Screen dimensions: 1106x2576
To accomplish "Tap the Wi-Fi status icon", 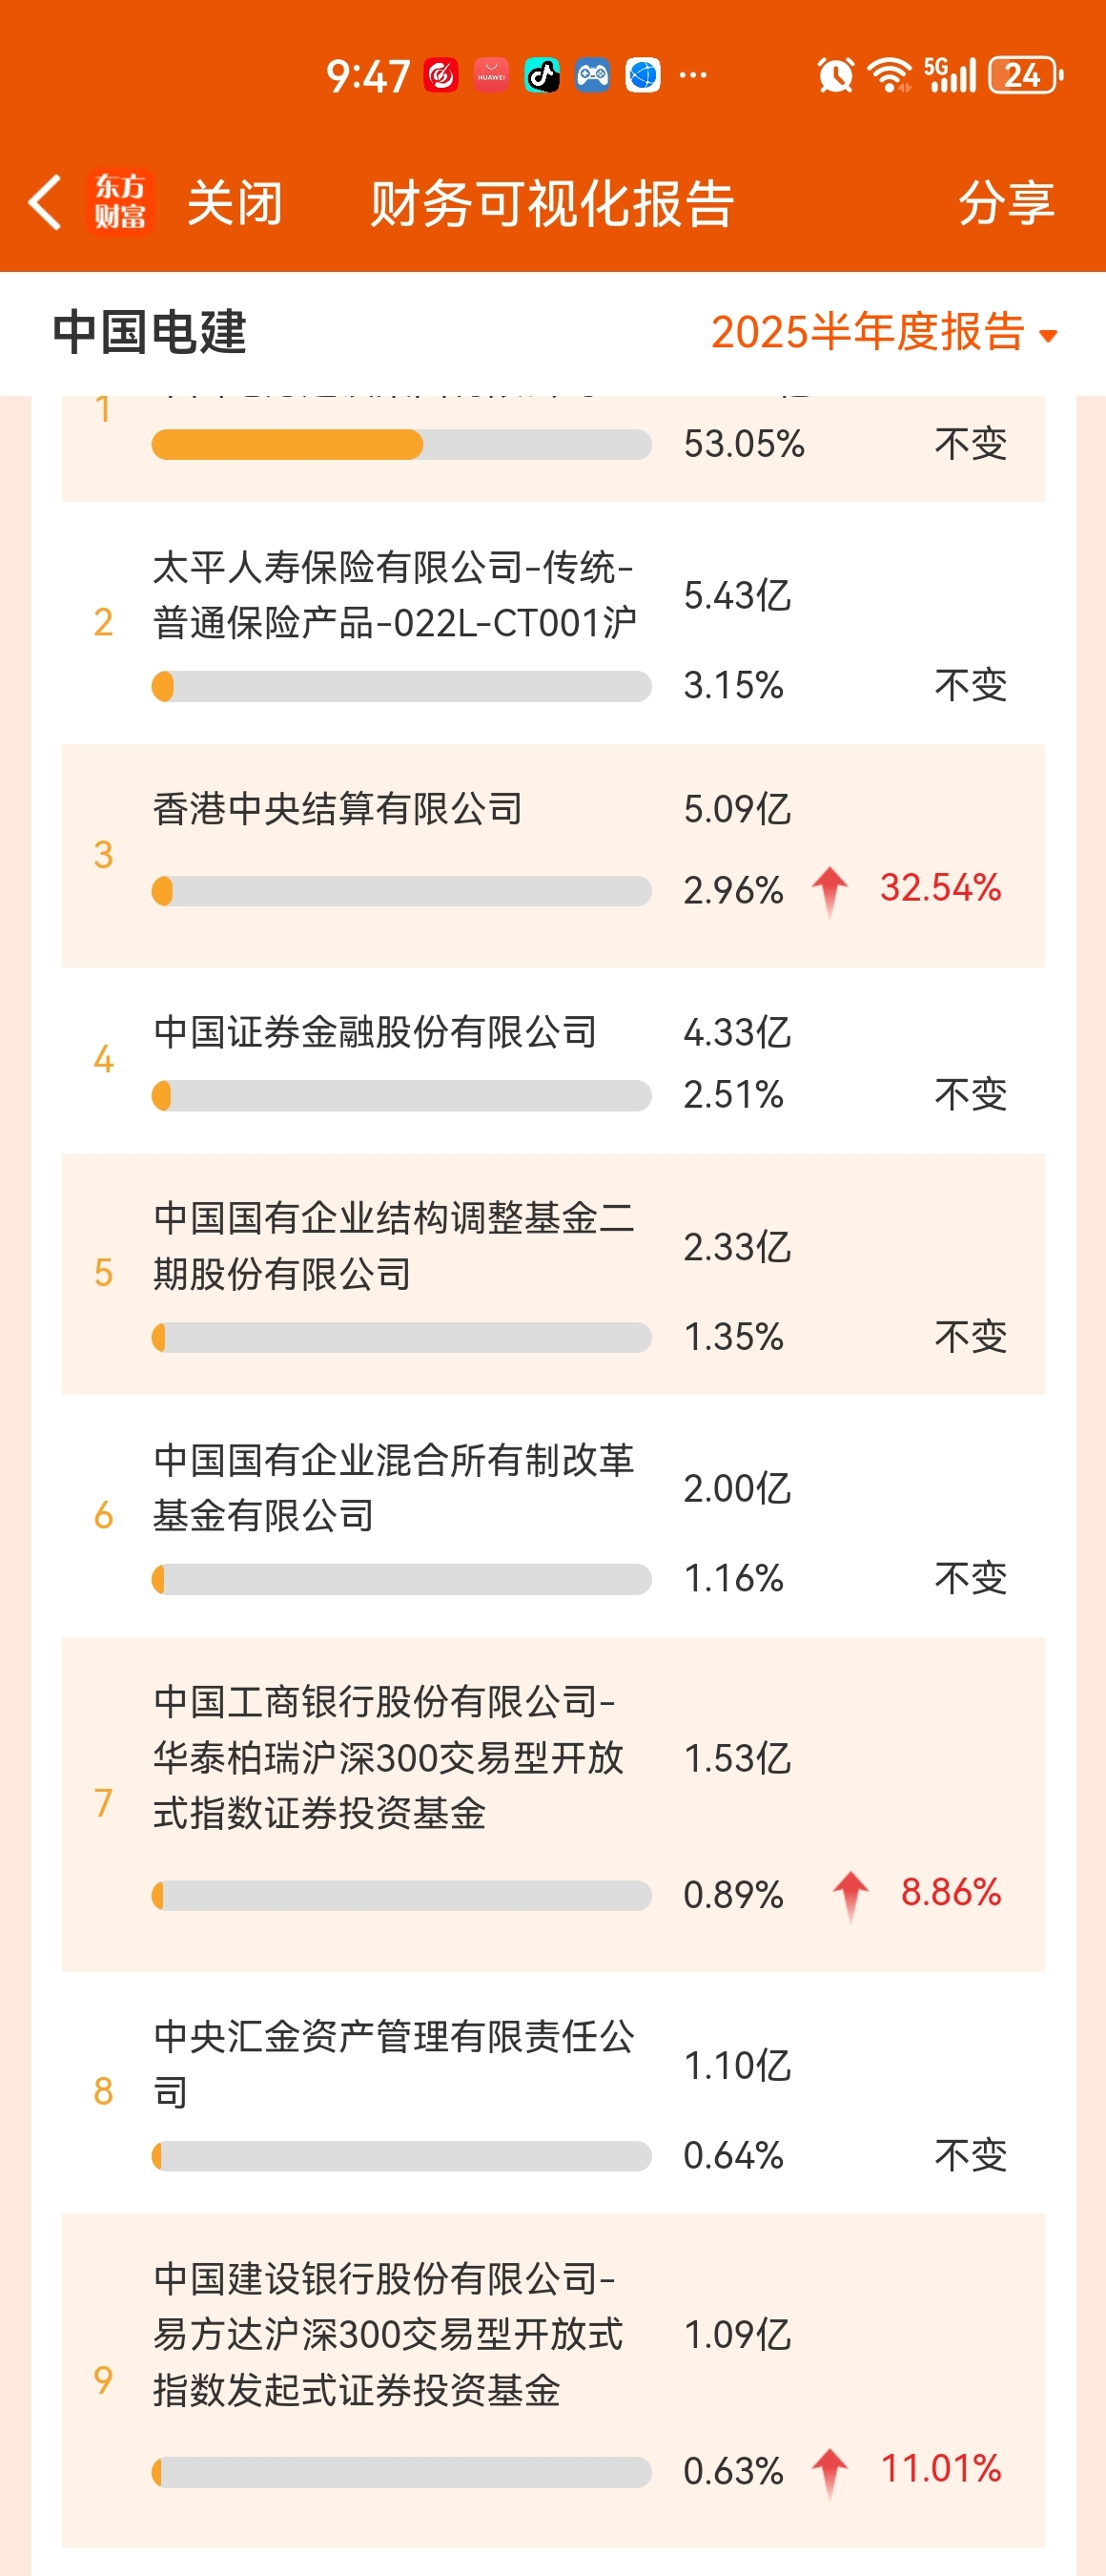I will pos(890,75).
